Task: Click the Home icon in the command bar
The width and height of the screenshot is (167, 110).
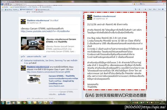Action: tap(136, 9)
